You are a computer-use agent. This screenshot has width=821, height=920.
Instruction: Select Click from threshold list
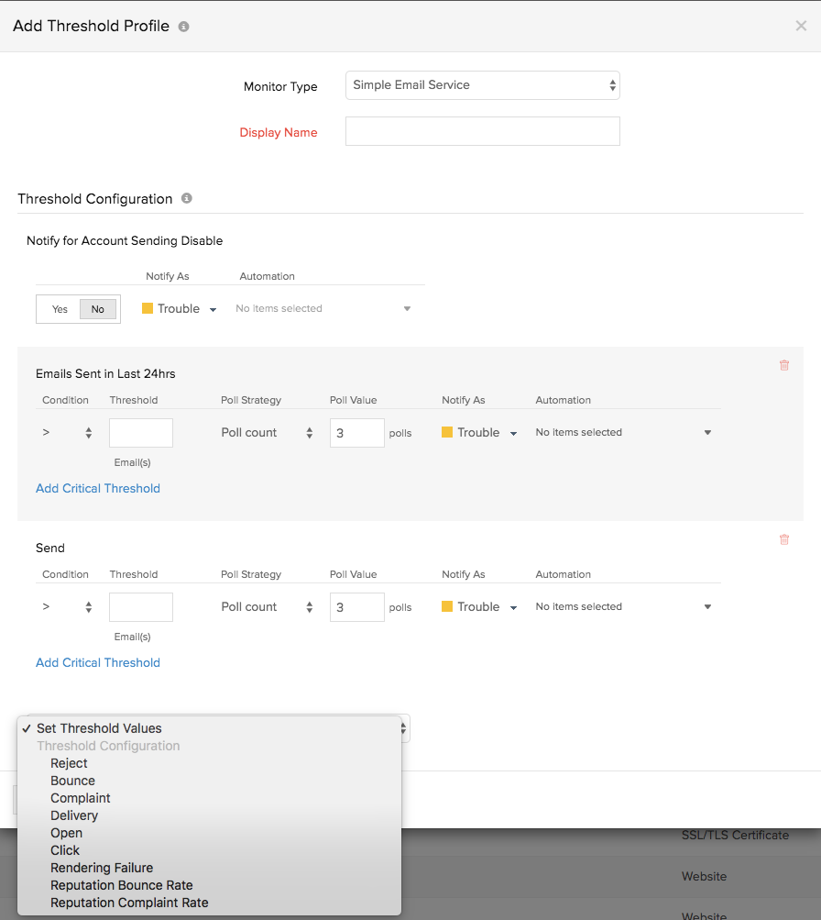pos(209,850)
